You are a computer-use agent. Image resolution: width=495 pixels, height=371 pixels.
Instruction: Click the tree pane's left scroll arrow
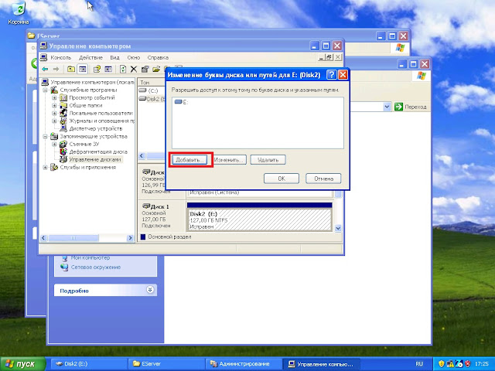click(43, 238)
